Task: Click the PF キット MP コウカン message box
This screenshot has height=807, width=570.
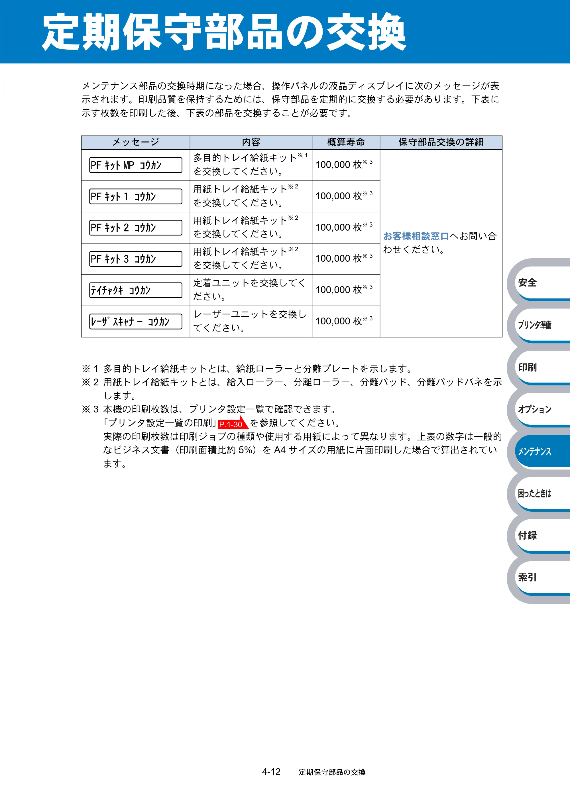Action: coord(136,165)
